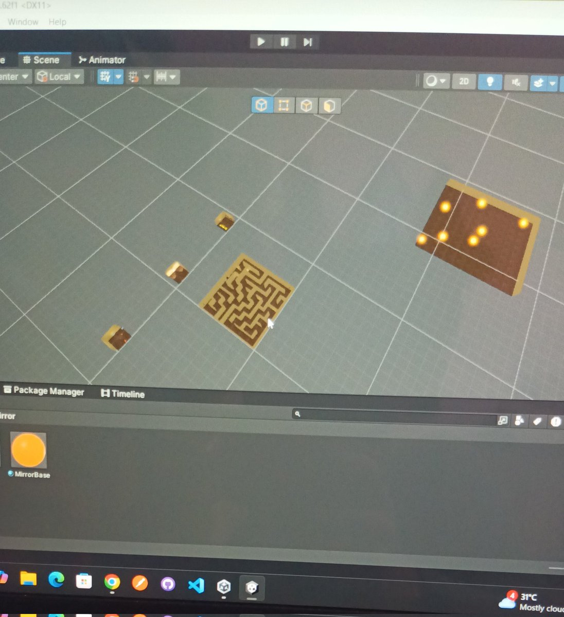Enable 2D scene view mode
Image resolution: width=564 pixels, height=617 pixels.
(x=463, y=82)
